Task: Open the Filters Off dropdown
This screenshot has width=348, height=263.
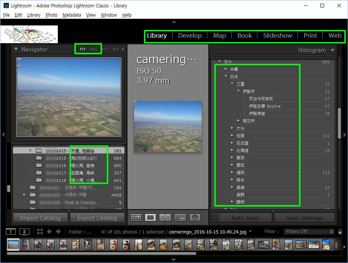Action: point(309,231)
